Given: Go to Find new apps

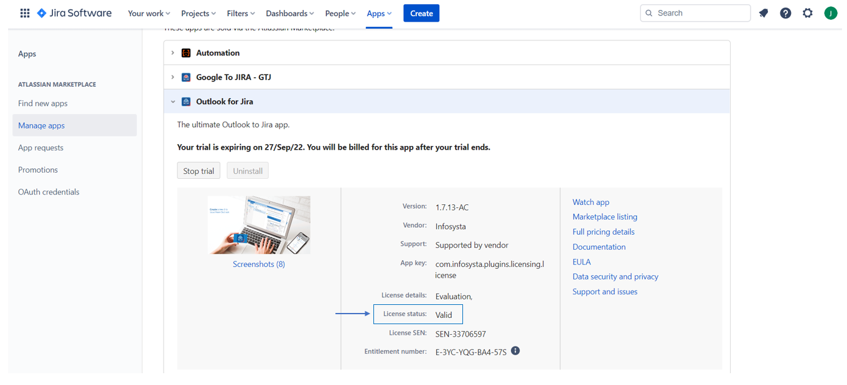Looking at the screenshot, I should coord(43,103).
